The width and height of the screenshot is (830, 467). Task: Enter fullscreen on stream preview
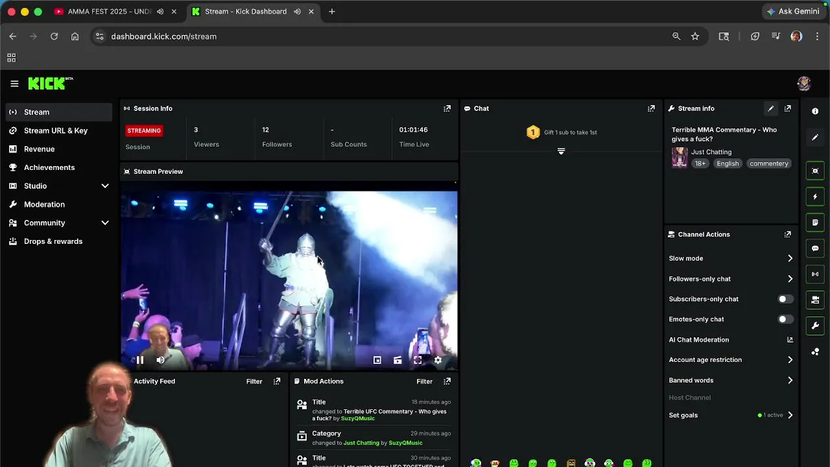pos(418,360)
